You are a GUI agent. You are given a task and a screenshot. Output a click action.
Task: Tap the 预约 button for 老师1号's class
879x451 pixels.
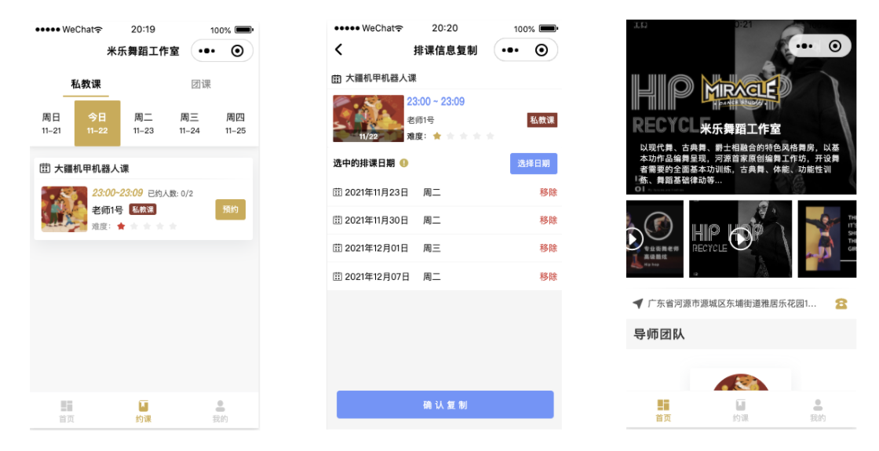231,209
